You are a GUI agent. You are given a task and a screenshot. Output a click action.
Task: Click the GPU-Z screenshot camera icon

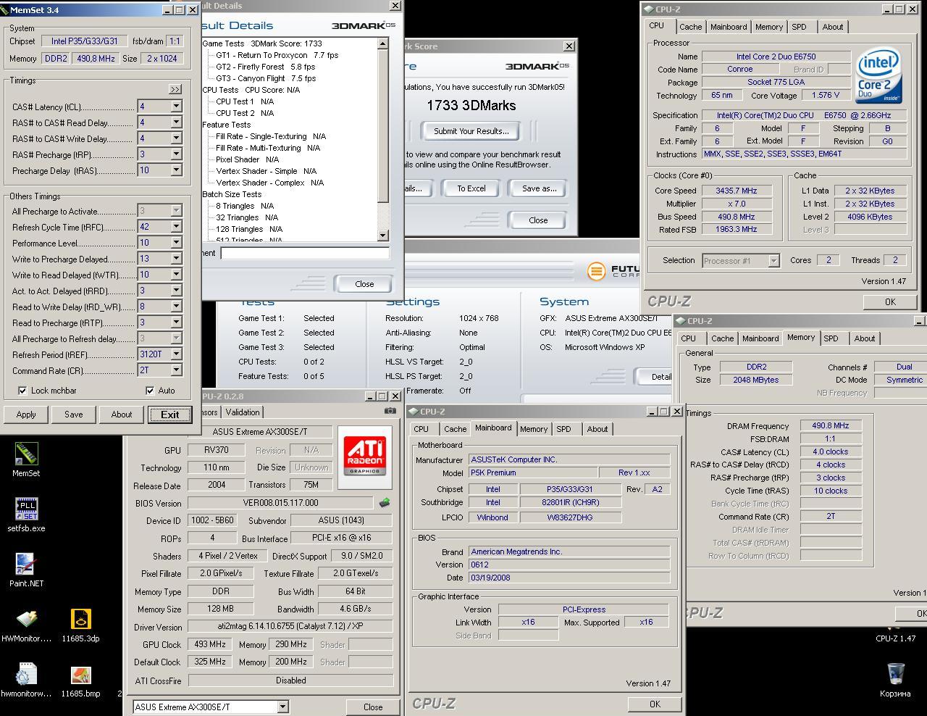pyautogui.click(x=390, y=411)
